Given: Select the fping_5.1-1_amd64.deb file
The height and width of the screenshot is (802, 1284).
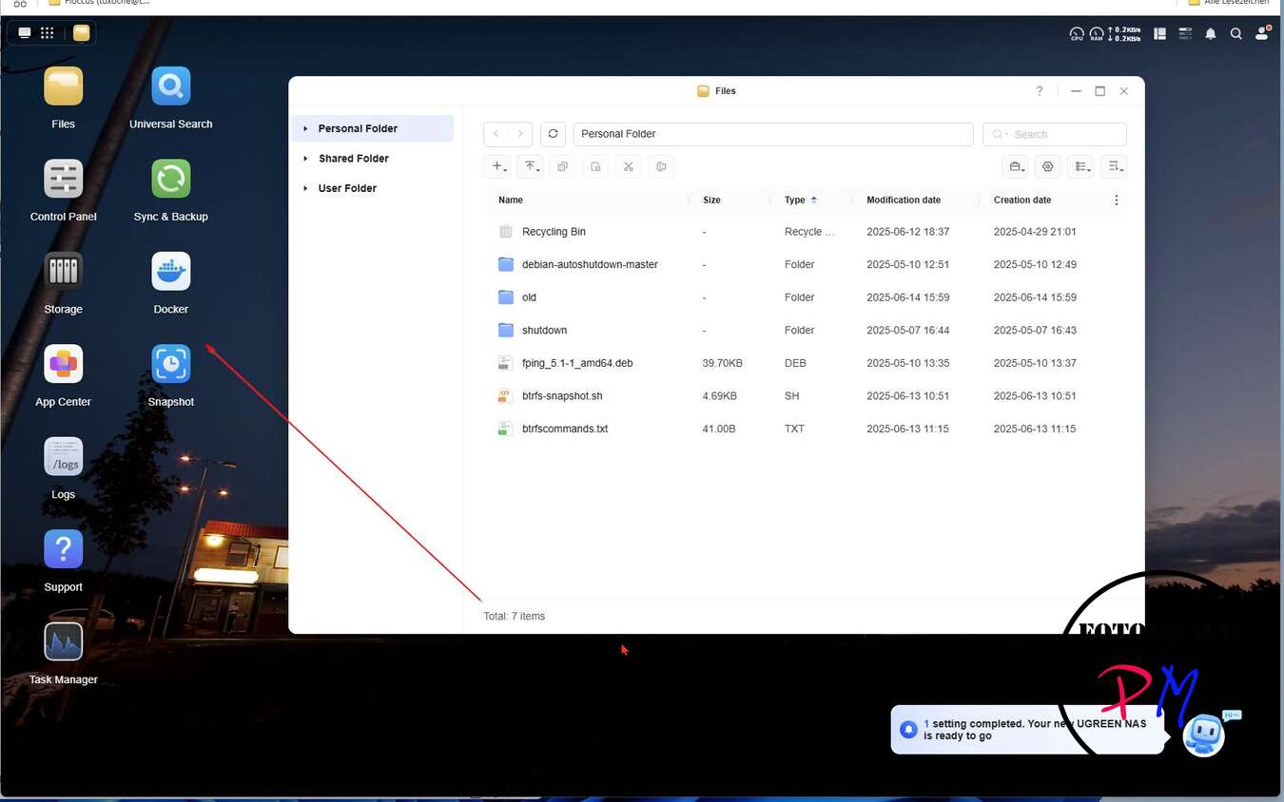Looking at the screenshot, I should tap(805, 363).
